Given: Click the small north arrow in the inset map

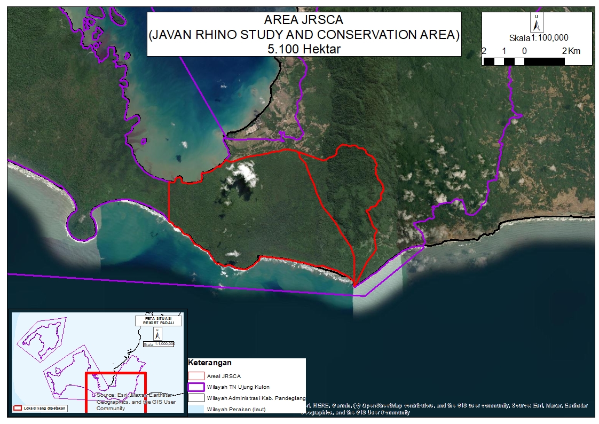Looking at the screenshot, I should click(157, 334).
